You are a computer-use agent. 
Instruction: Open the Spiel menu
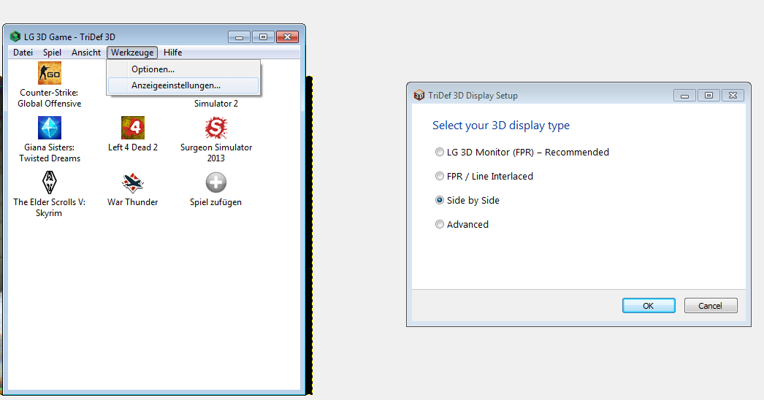(52, 52)
